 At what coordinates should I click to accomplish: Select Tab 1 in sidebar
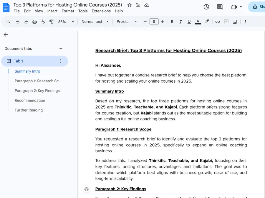[x=35, y=61]
